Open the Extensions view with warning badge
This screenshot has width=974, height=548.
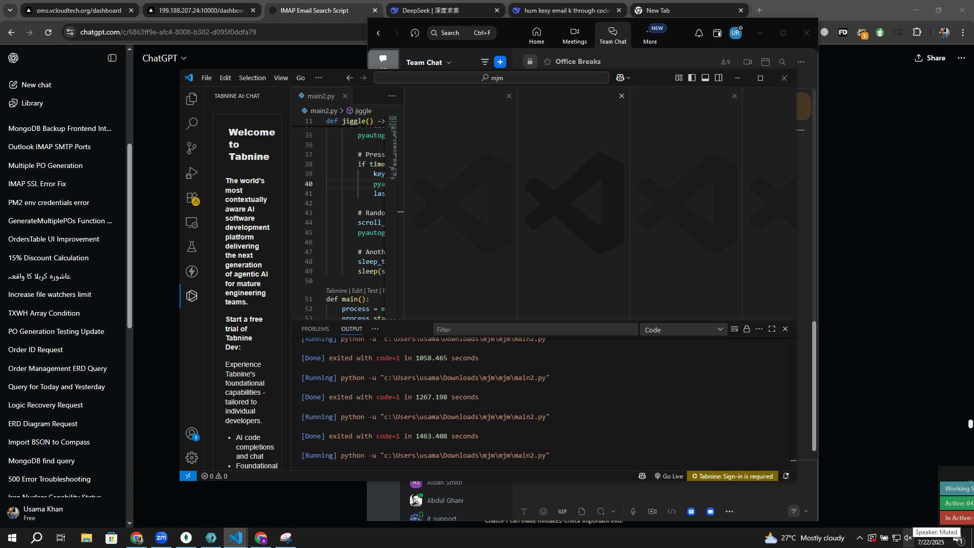coord(192,197)
